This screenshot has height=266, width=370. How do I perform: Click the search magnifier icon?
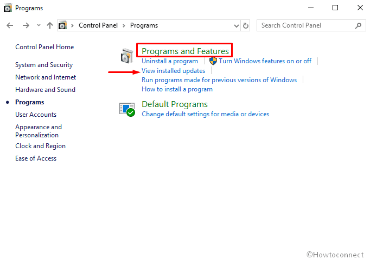point(358,25)
